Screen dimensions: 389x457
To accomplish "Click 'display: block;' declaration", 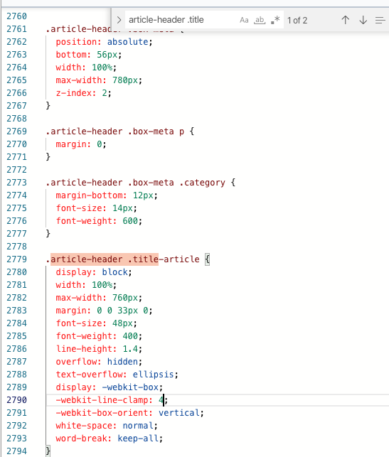I will click(x=94, y=272).
